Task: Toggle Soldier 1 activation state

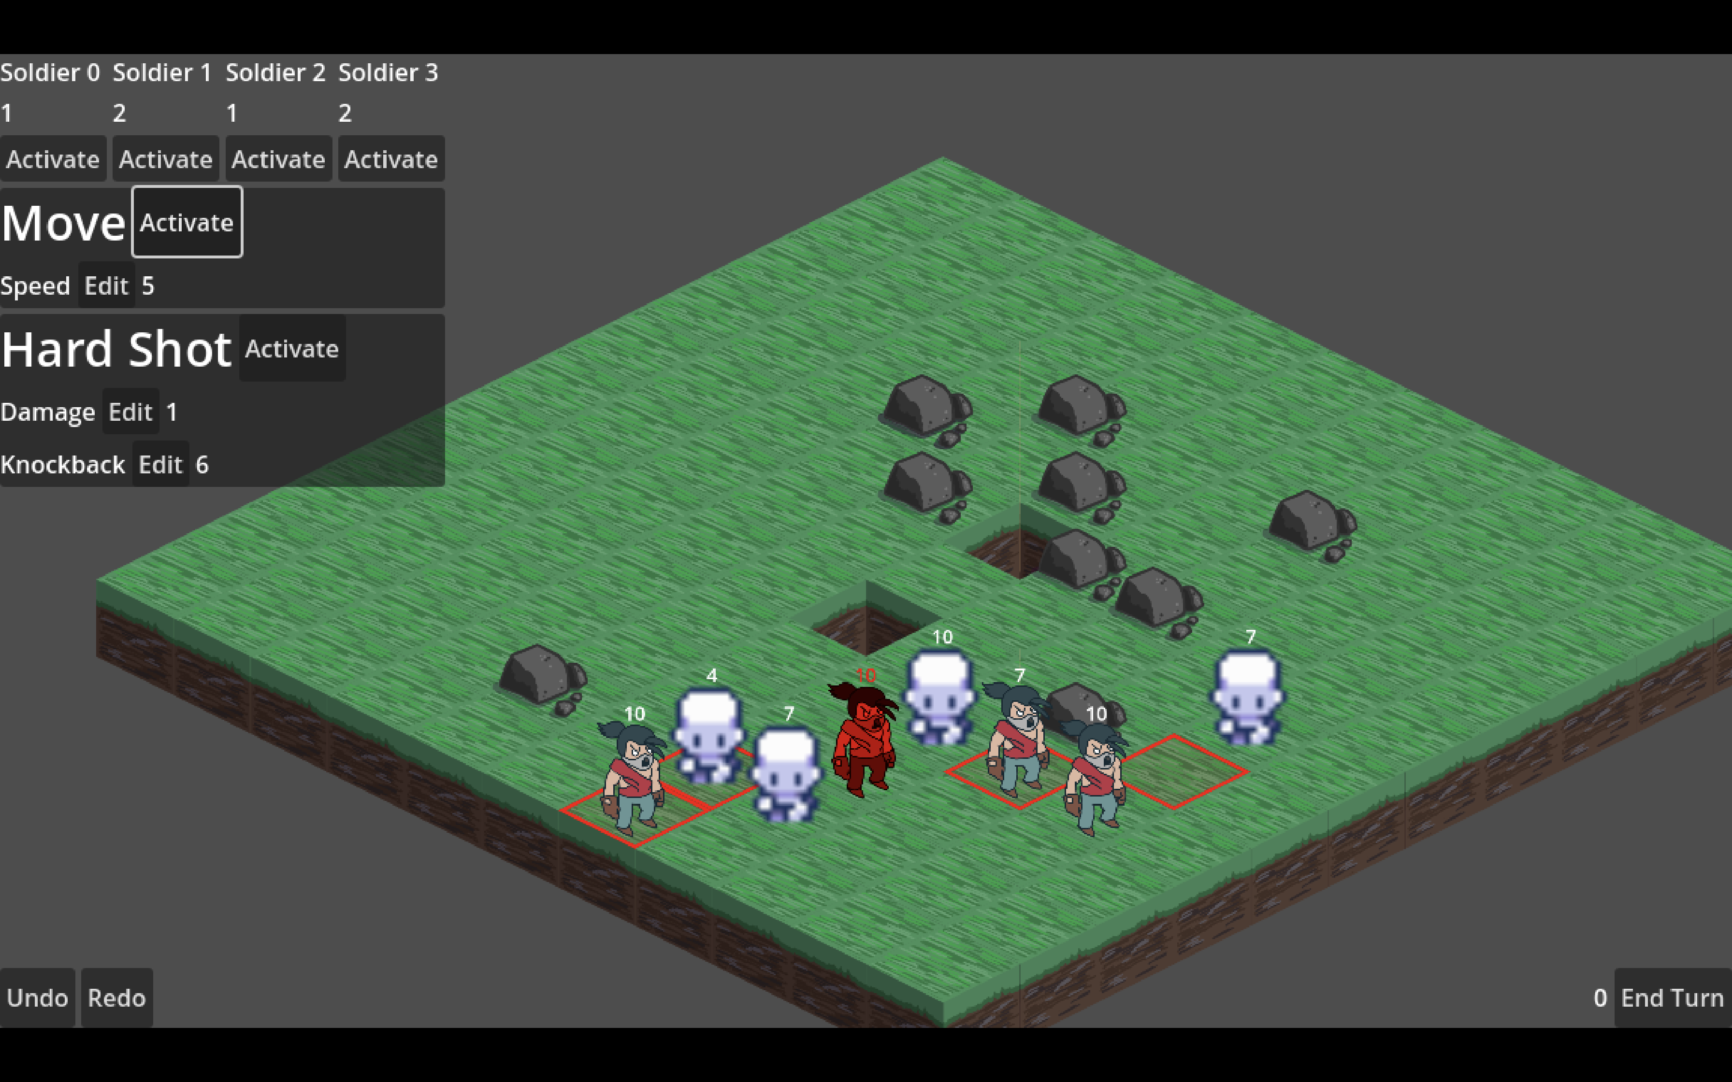Action: tap(165, 159)
